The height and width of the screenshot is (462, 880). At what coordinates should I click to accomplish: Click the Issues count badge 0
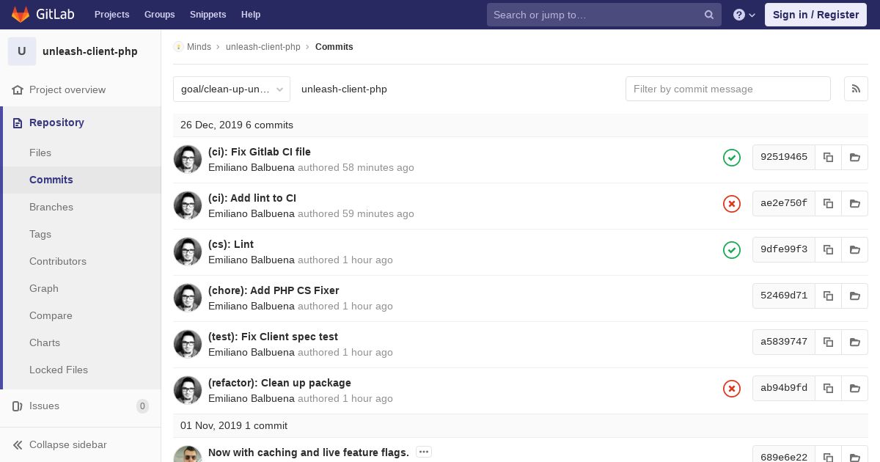[142, 406]
